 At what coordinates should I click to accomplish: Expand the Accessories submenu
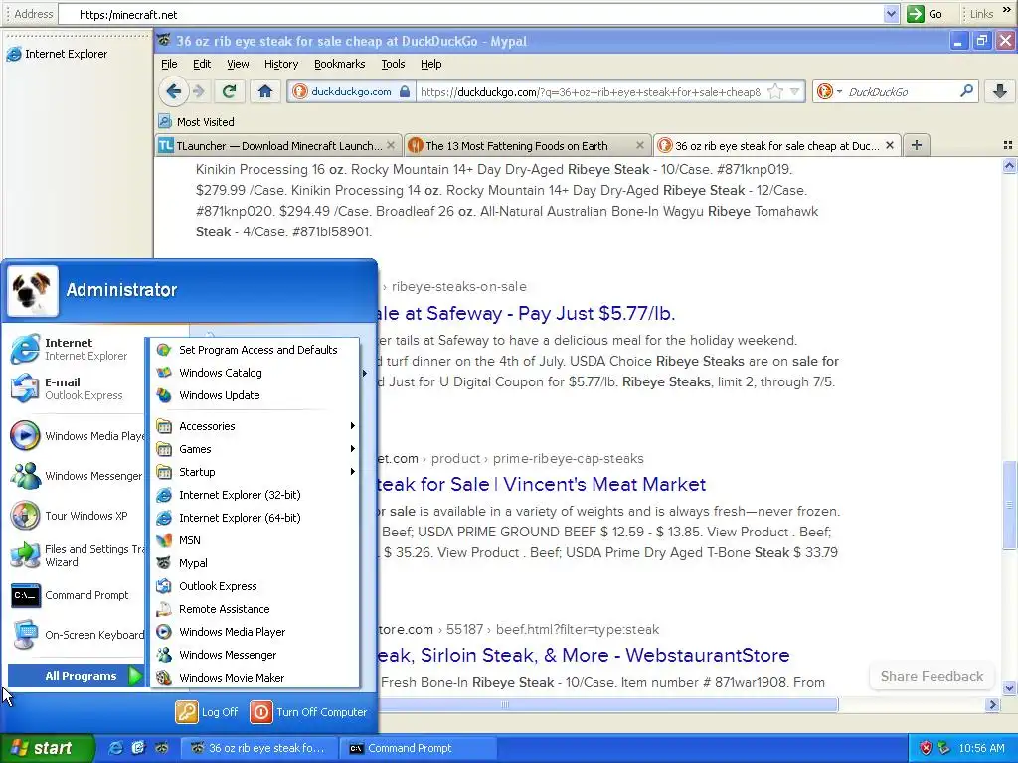[x=255, y=426]
